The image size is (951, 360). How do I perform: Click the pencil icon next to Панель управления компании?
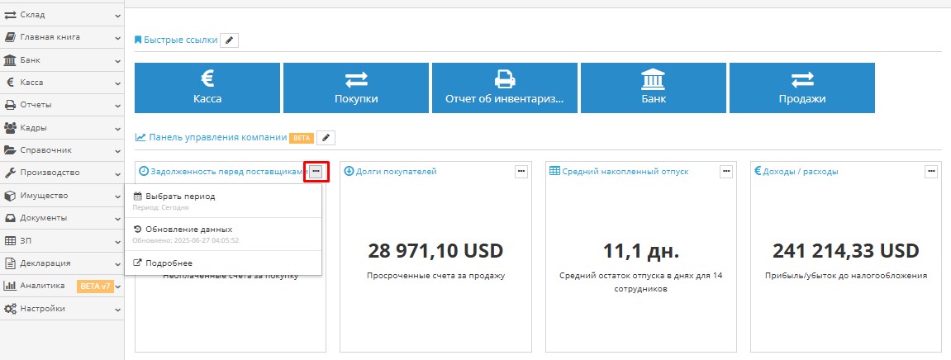click(x=326, y=138)
